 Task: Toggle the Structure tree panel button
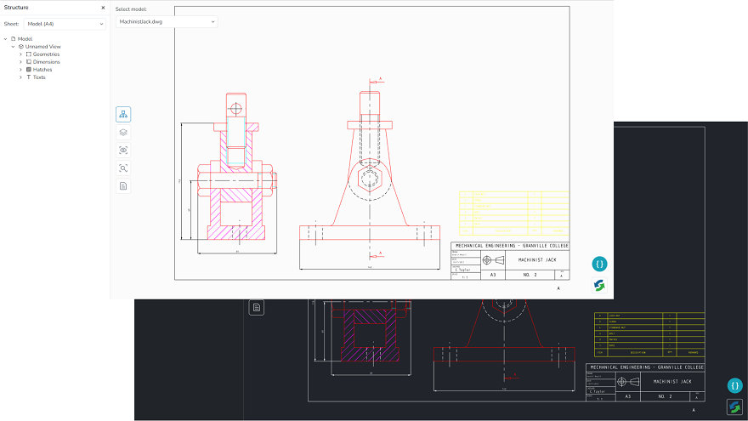point(123,115)
